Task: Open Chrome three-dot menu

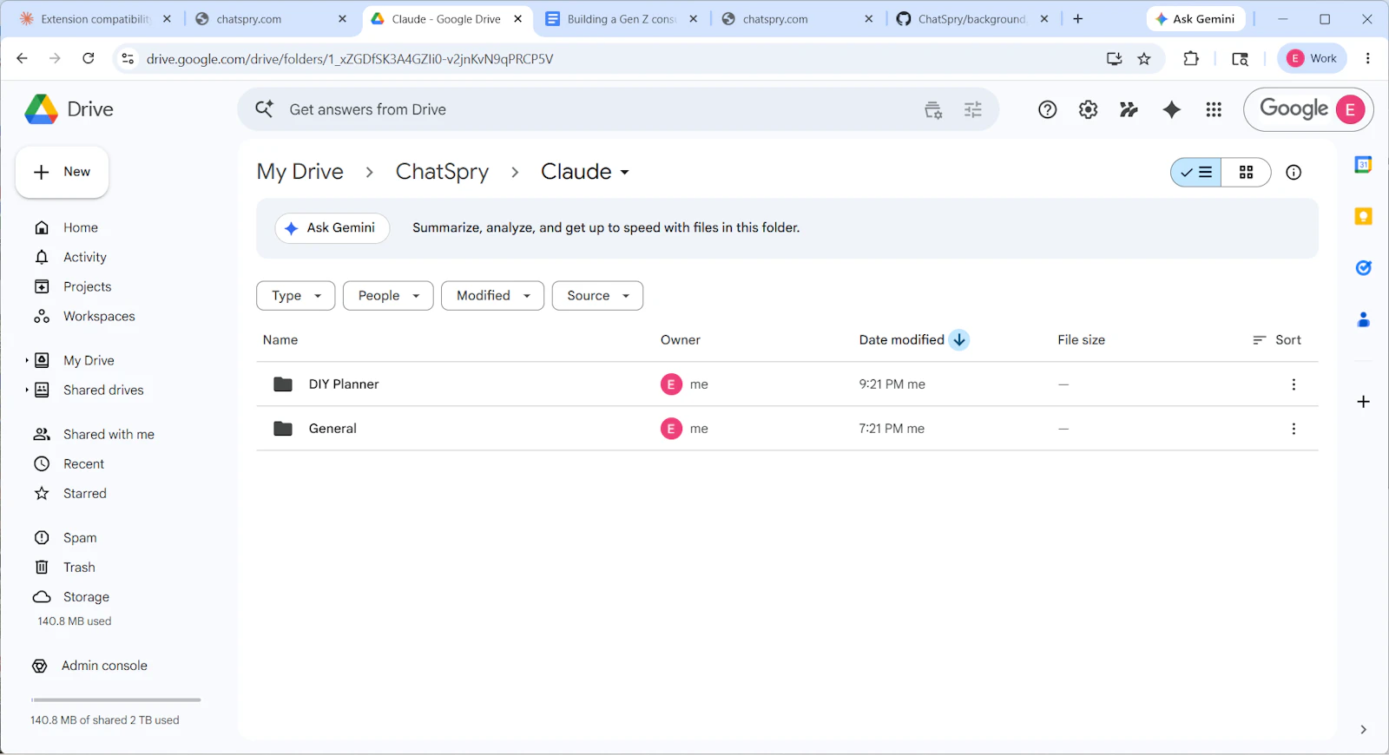Action: click(x=1368, y=58)
